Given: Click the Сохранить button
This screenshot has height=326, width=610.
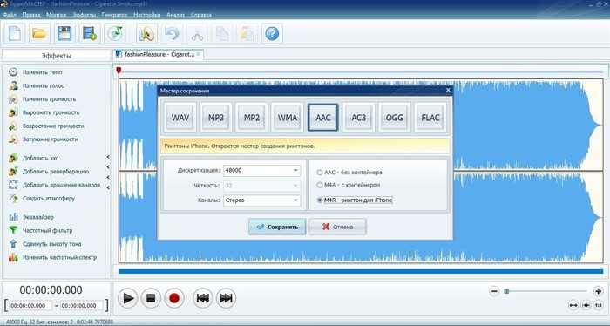Looking at the screenshot, I should click(277, 227).
